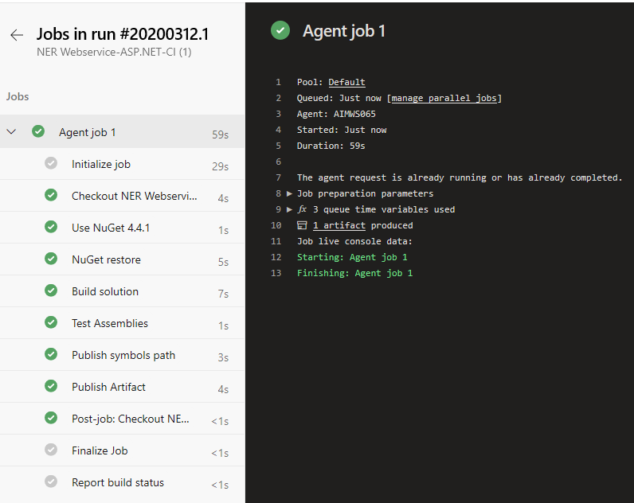
Task: Expand Job preparation parameters section
Action: tap(290, 193)
